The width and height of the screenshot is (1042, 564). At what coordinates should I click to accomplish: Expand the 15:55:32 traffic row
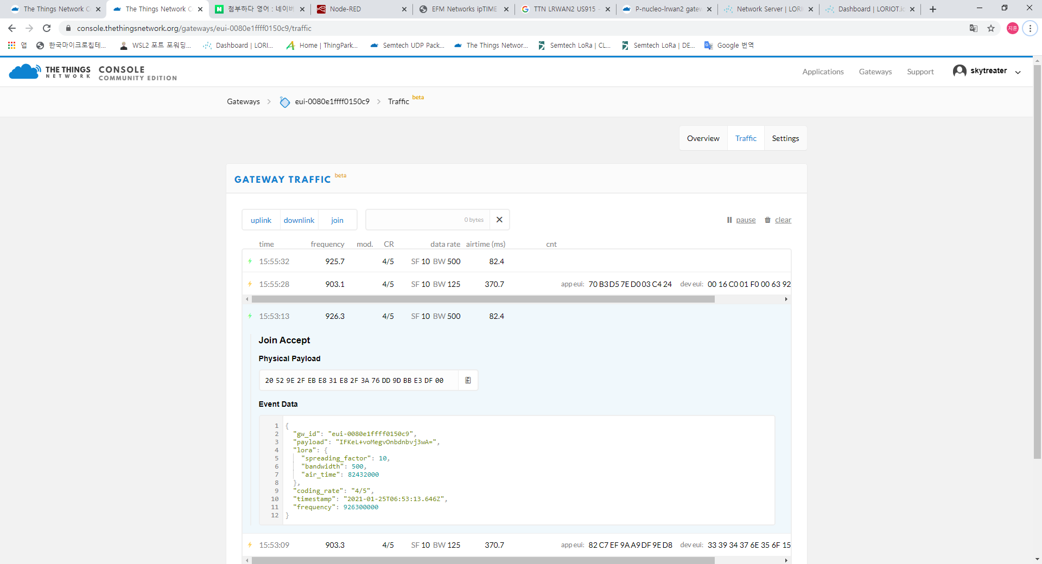click(380, 261)
